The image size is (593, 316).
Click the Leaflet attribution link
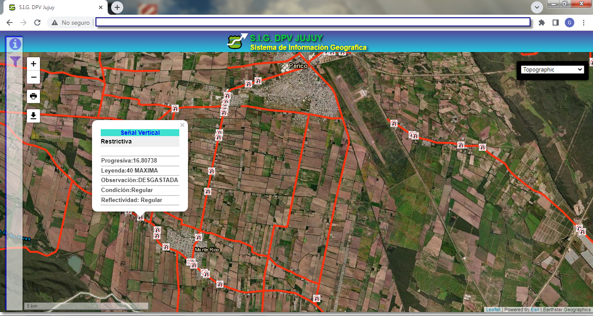(493, 309)
